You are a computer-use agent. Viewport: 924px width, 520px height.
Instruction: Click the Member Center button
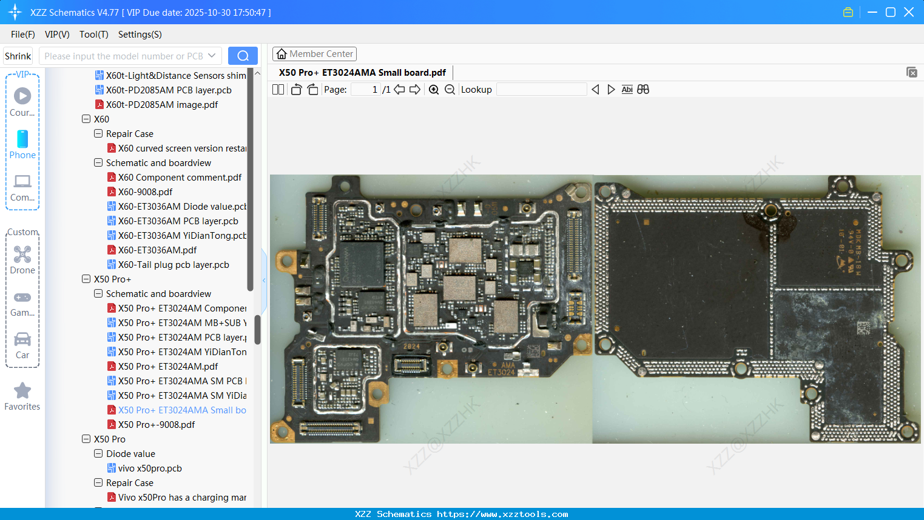[x=314, y=53]
